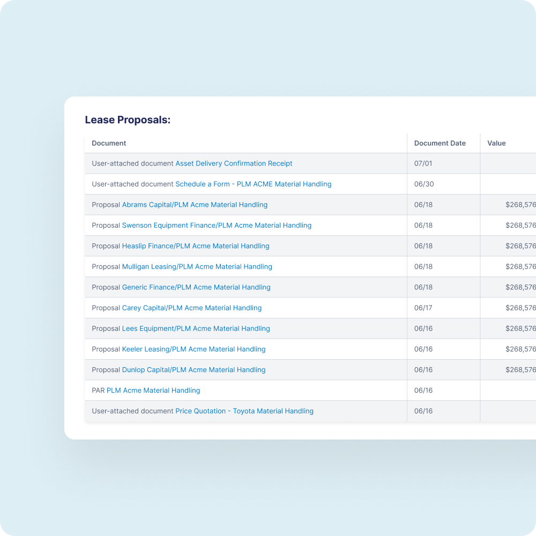Open Dunlop Capital proposal link
This screenshot has width=536, height=536.
point(193,369)
